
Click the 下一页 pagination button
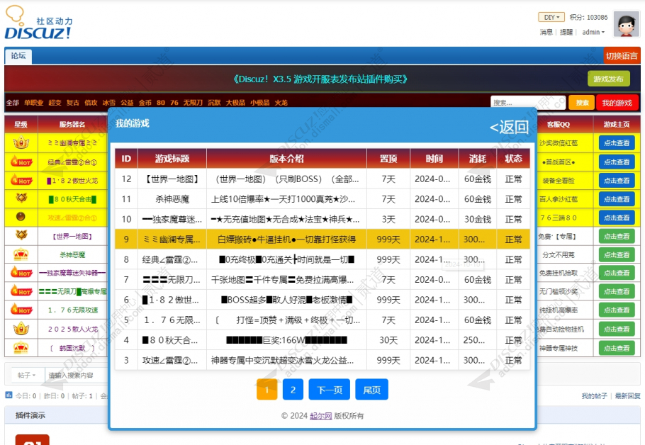[329, 389]
